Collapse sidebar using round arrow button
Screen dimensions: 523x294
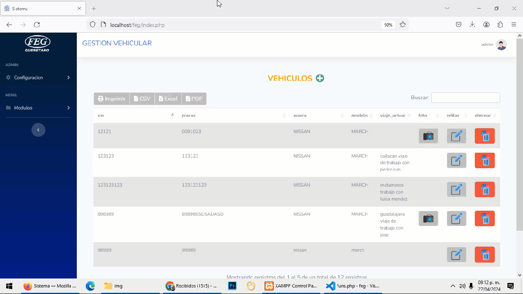(x=38, y=130)
